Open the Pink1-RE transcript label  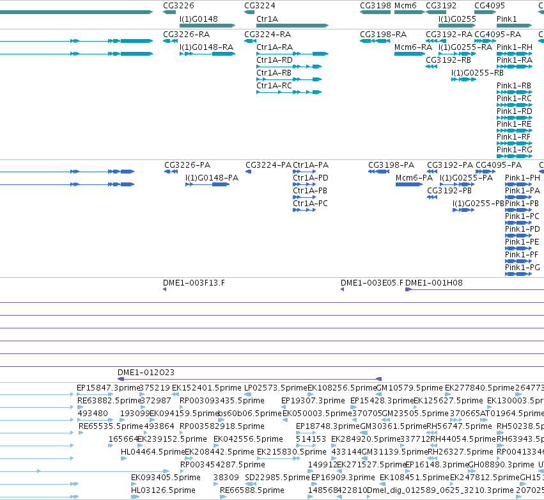[x=514, y=124]
